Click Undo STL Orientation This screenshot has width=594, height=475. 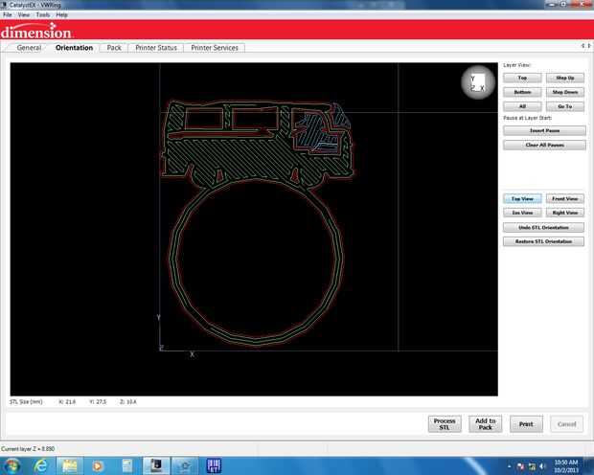[543, 228]
